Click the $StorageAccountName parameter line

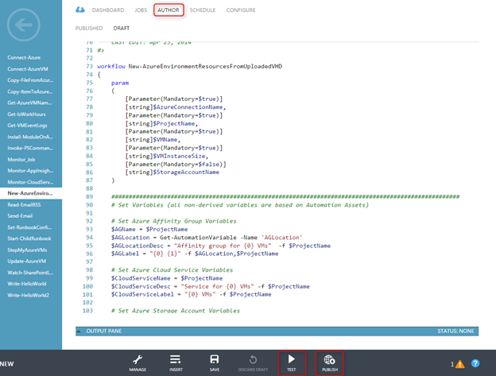(172, 172)
